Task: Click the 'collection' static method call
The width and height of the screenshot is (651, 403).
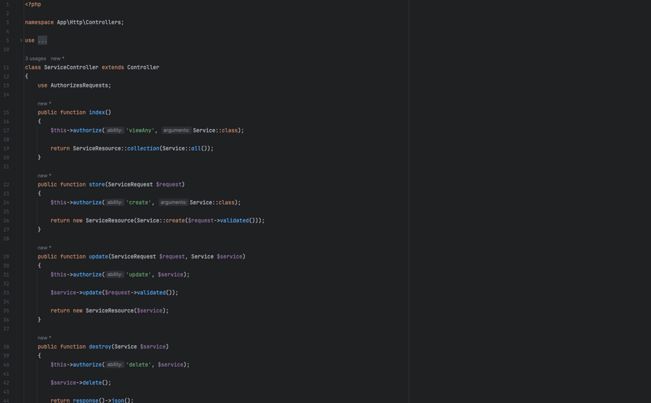Action: [x=143, y=148]
